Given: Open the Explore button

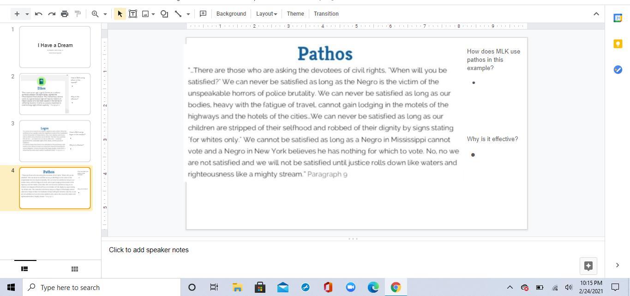Looking at the screenshot, I should pyautogui.click(x=588, y=266).
